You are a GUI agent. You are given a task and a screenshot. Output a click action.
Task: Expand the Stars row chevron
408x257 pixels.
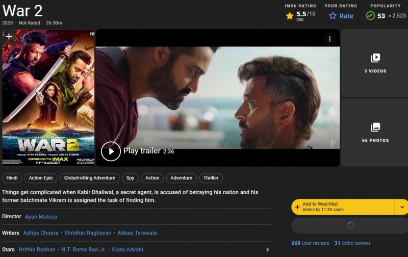click(268, 249)
